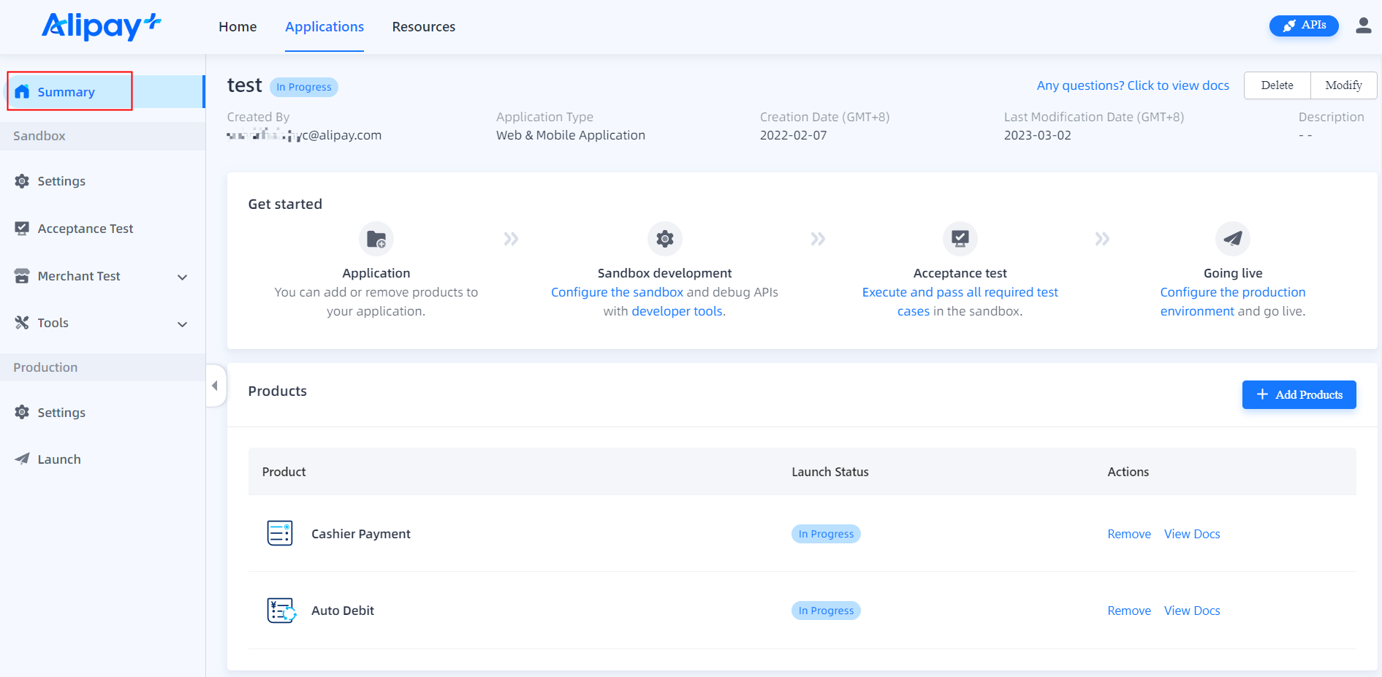Open Acceptance Test in sidebar

85,229
